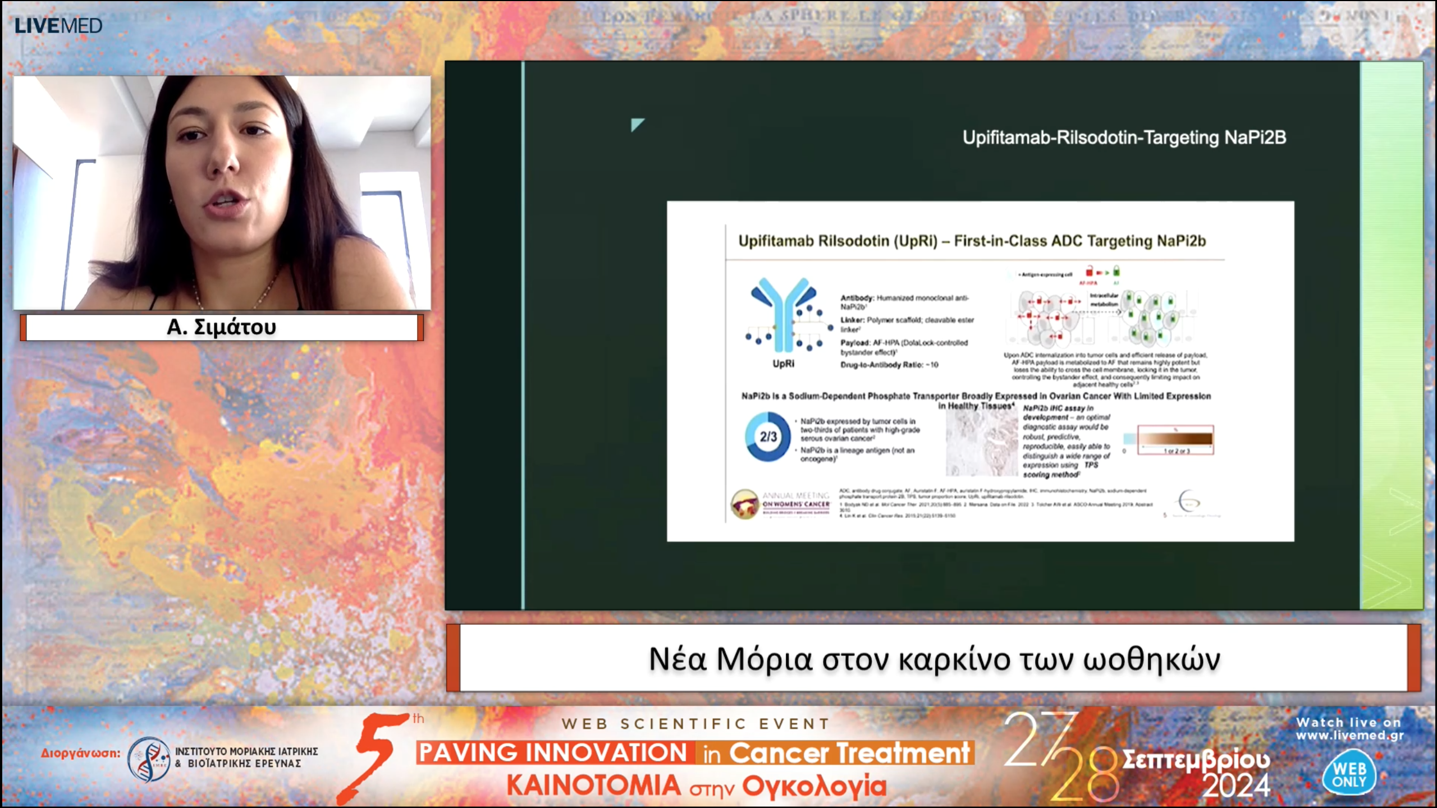
Task: Click the speaker webcam video
Action: click(x=222, y=192)
